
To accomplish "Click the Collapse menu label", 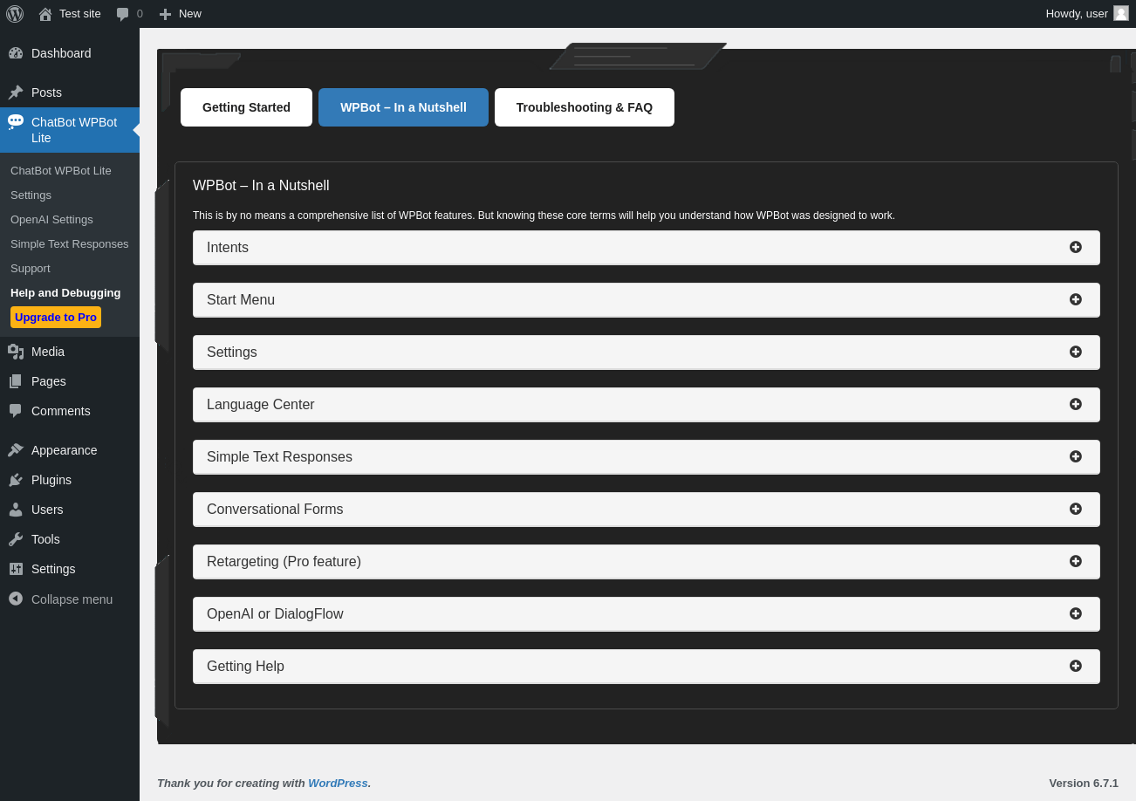I will coord(72,599).
